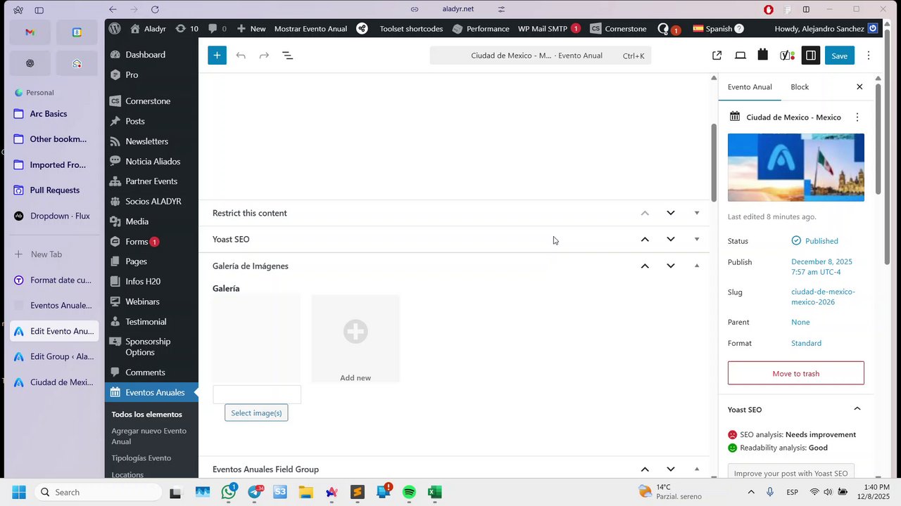Click Improve your post with Yoast SEO
The image size is (901, 506).
pyautogui.click(x=791, y=473)
